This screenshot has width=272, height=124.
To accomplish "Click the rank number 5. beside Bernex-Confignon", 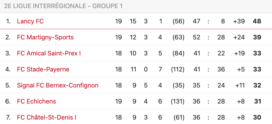I will (x=8, y=85).
